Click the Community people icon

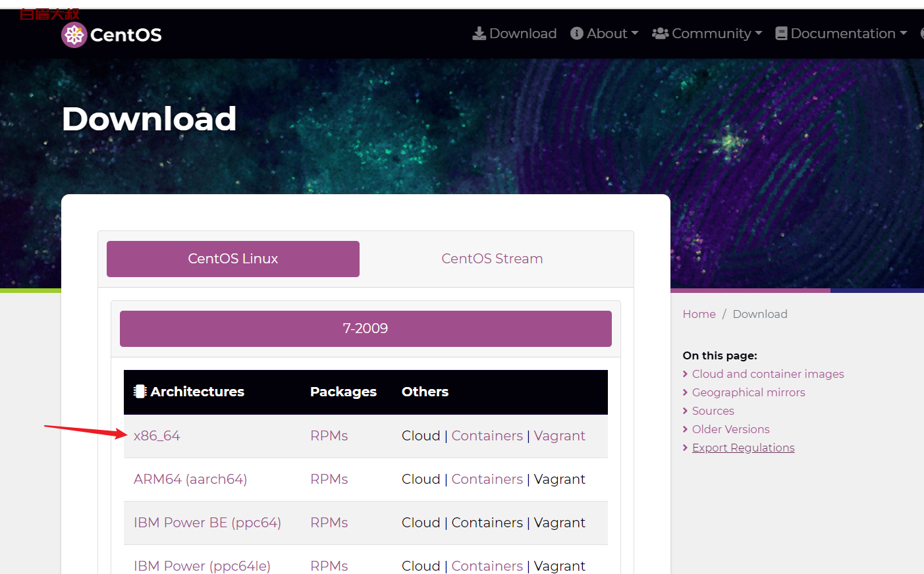661,34
